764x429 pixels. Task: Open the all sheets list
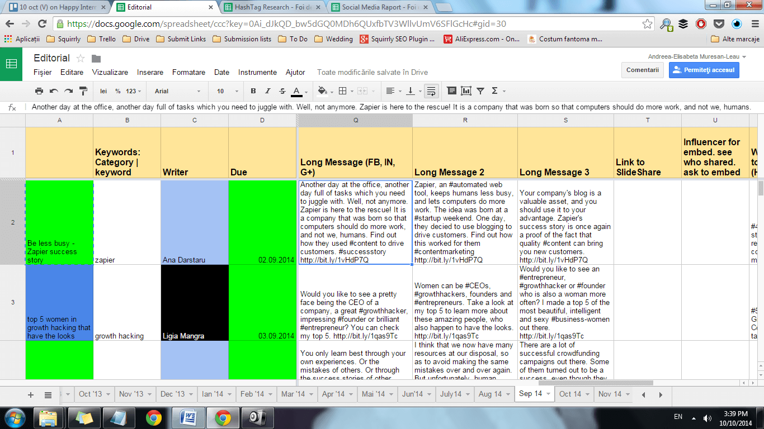click(48, 394)
